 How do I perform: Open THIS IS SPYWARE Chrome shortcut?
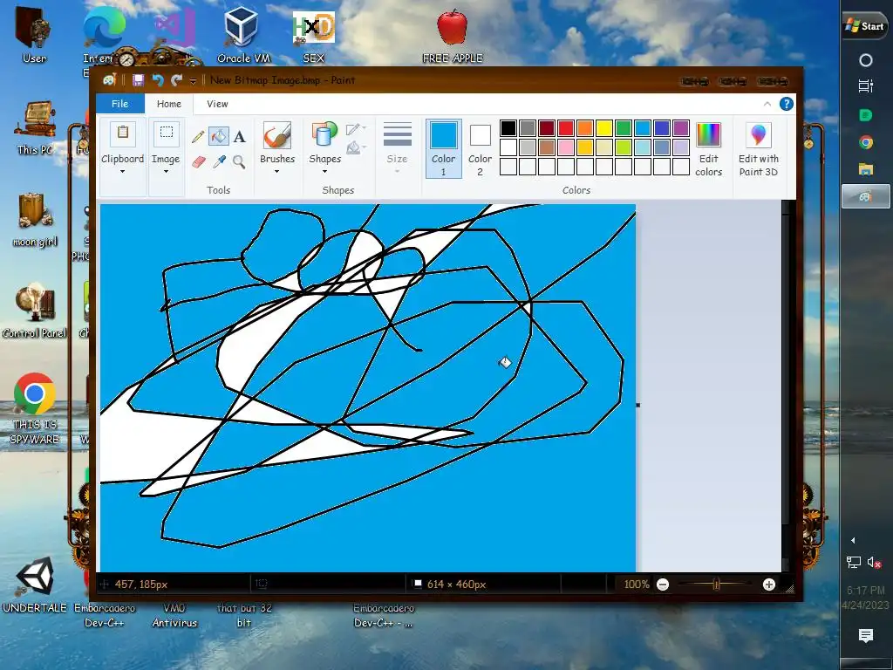coord(35,408)
